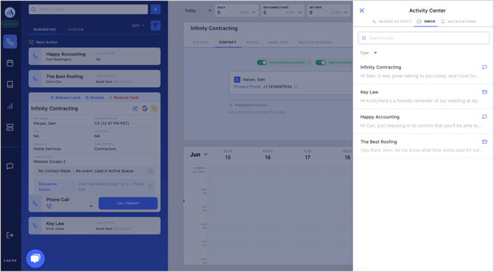Open the Happy Accounting lead card
494x272 pixels.
94,56
